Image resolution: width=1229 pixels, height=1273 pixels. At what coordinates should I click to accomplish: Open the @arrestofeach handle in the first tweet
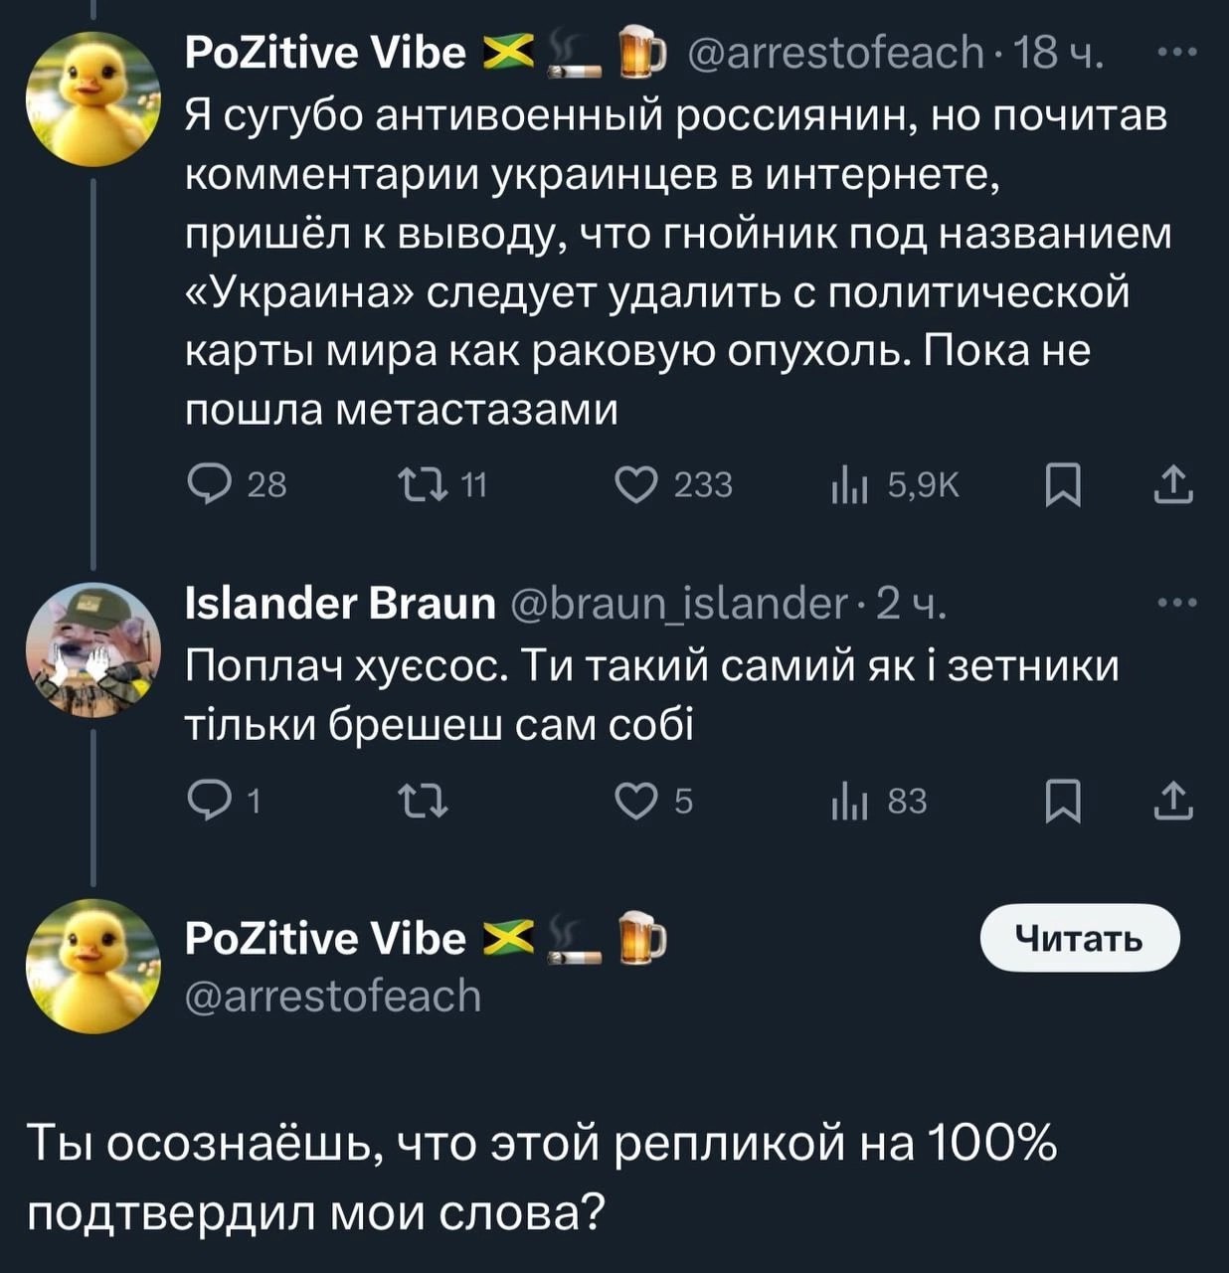[834, 53]
